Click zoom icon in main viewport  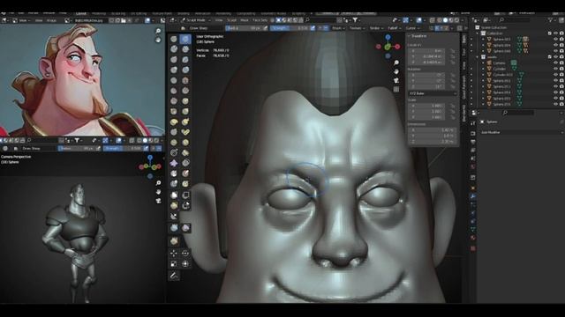pyautogui.click(x=396, y=63)
